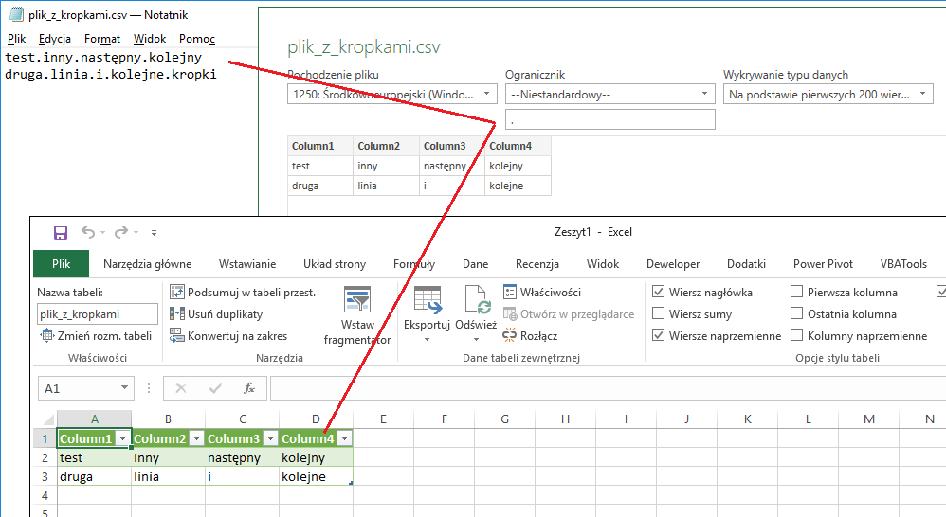Click the Save icon in Excel title bar
The height and width of the screenshot is (517, 946).
[61, 233]
